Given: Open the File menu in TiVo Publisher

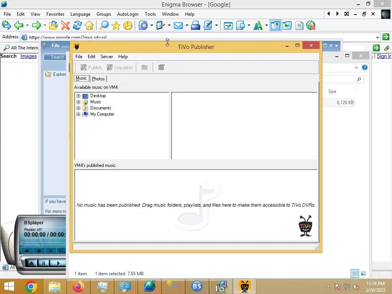Looking at the screenshot, I should point(79,57).
